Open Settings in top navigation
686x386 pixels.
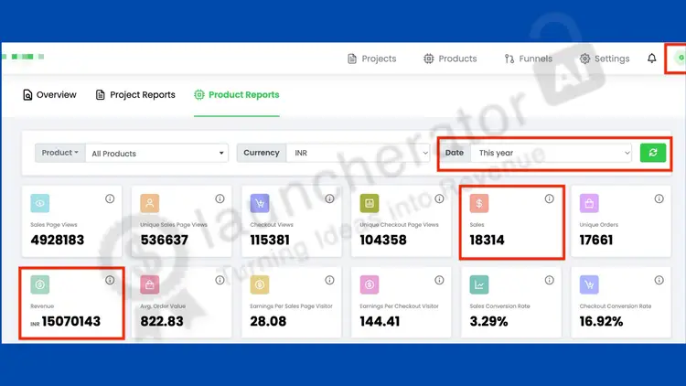click(605, 59)
